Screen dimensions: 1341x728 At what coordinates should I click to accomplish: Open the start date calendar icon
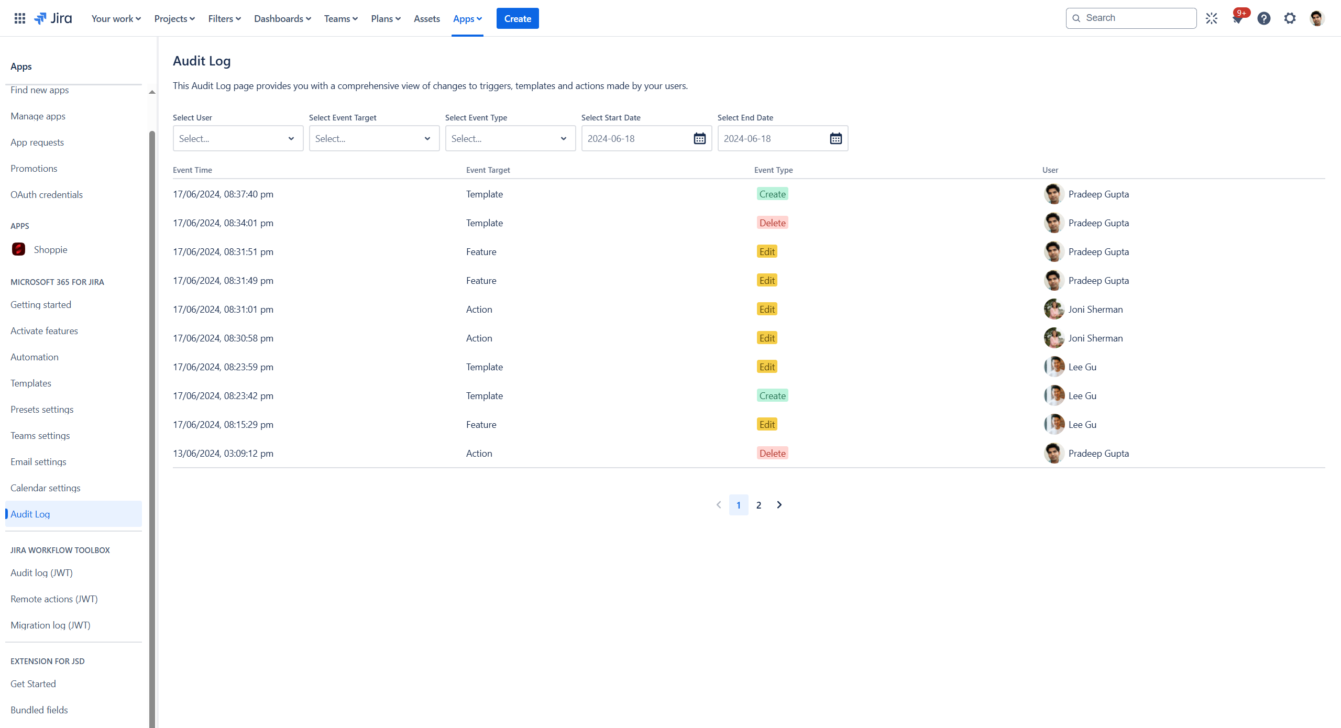click(x=699, y=138)
